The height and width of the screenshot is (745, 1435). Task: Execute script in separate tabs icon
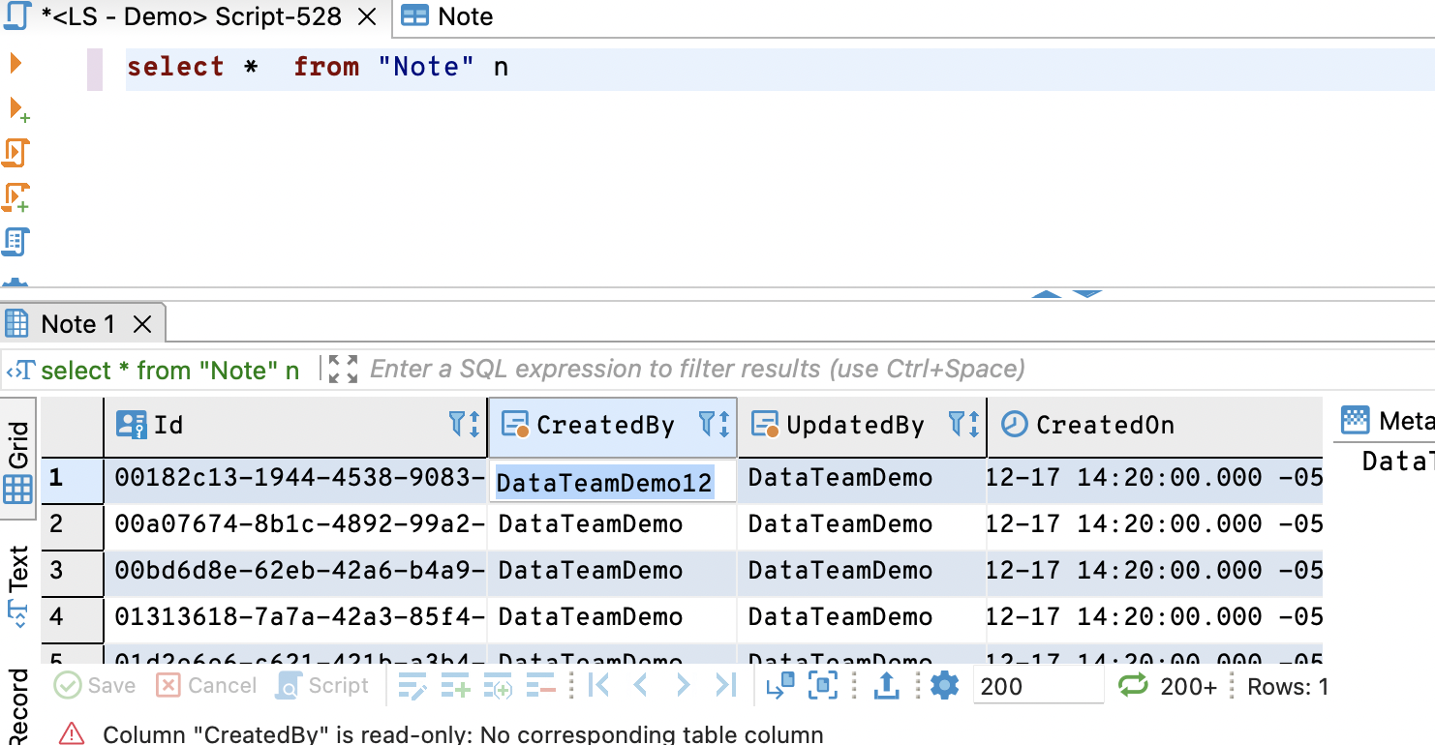(x=16, y=197)
